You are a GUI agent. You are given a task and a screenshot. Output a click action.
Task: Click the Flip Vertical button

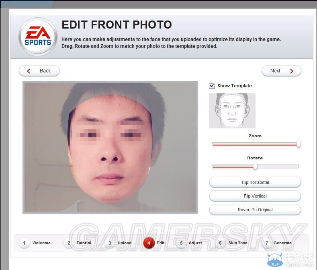tap(255, 196)
